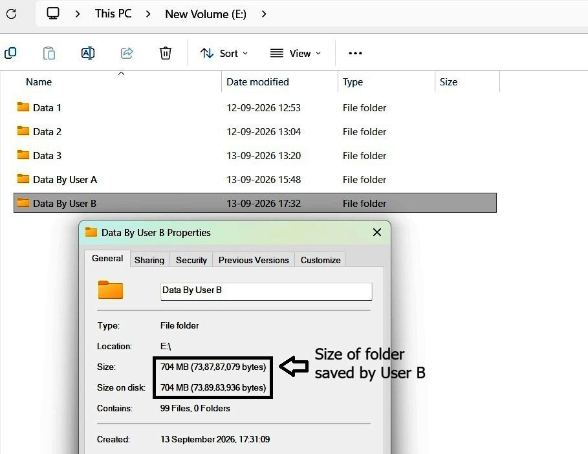Click date 13-09-2026 13:20

pos(264,156)
